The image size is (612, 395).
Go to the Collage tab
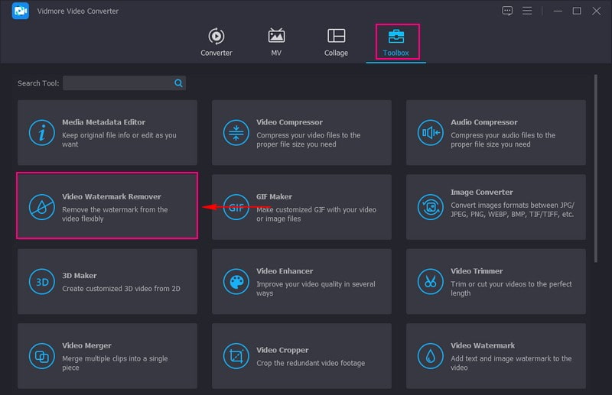tap(336, 42)
